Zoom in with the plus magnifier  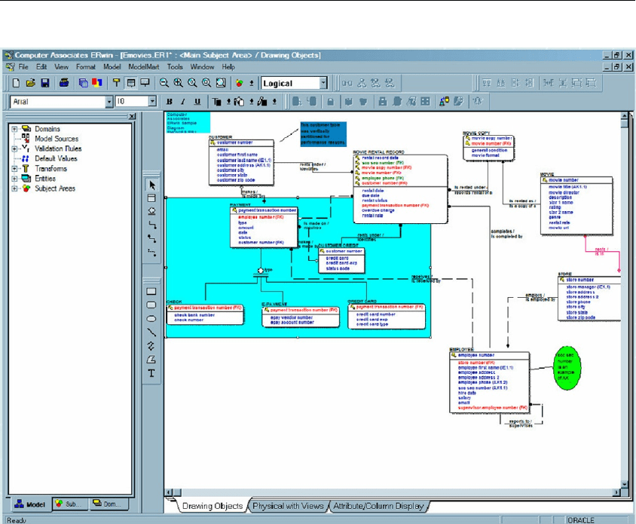pyautogui.click(x=178, y=83)
